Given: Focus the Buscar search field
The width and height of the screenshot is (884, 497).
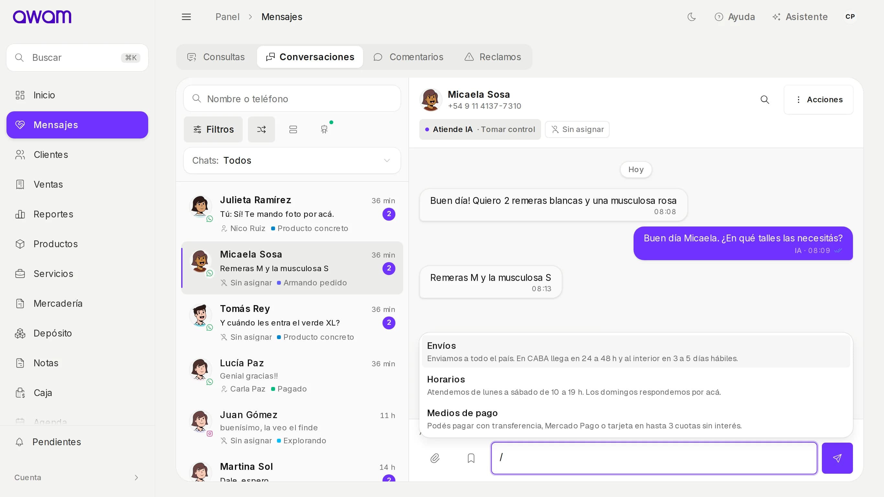Looking at the screenshot, I should click(77, 58).
